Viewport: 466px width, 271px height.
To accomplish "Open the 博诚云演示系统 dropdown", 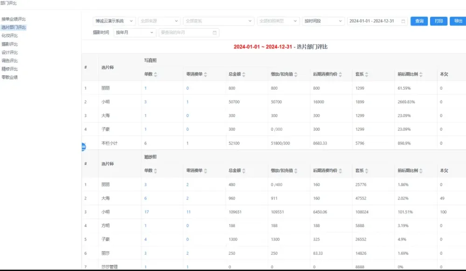I will click(x=114, y=21).
